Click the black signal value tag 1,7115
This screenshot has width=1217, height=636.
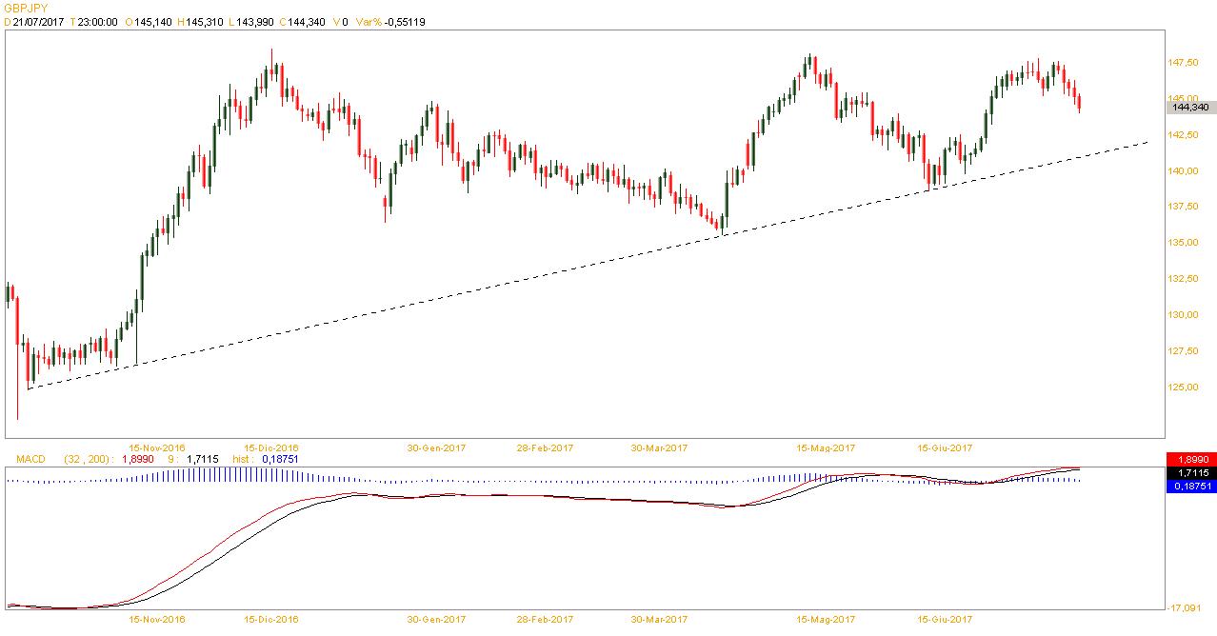click(1190, 472)
